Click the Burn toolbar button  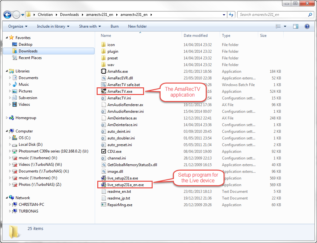tap(115, 26)
